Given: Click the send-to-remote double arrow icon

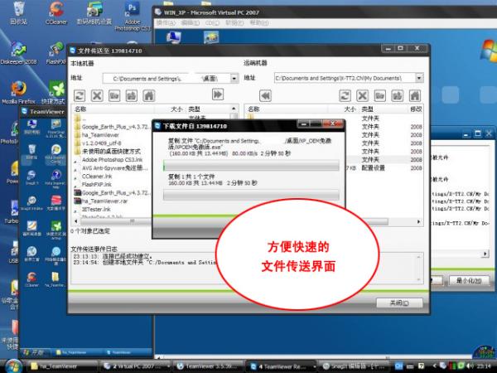Looking at the screenshot, I should (x=217, y=95).
